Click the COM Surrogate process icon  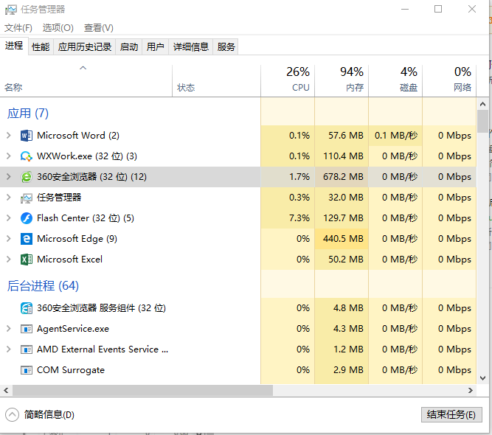coord(27,370)
